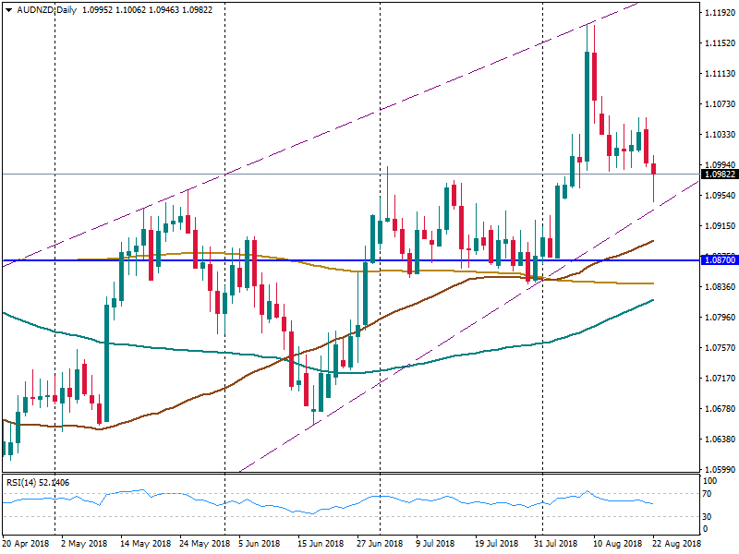
Task: Click the 1.11920 price on the price scale
Action: (720, 13)
